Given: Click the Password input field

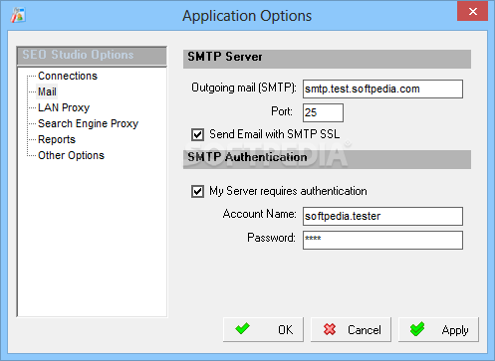Looking at the screenshot, I should 382,240.
